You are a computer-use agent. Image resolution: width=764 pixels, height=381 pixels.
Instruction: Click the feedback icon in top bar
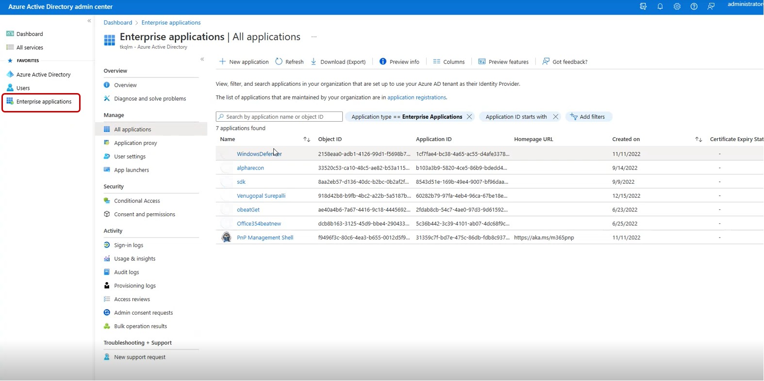click(x=711, y=7)
